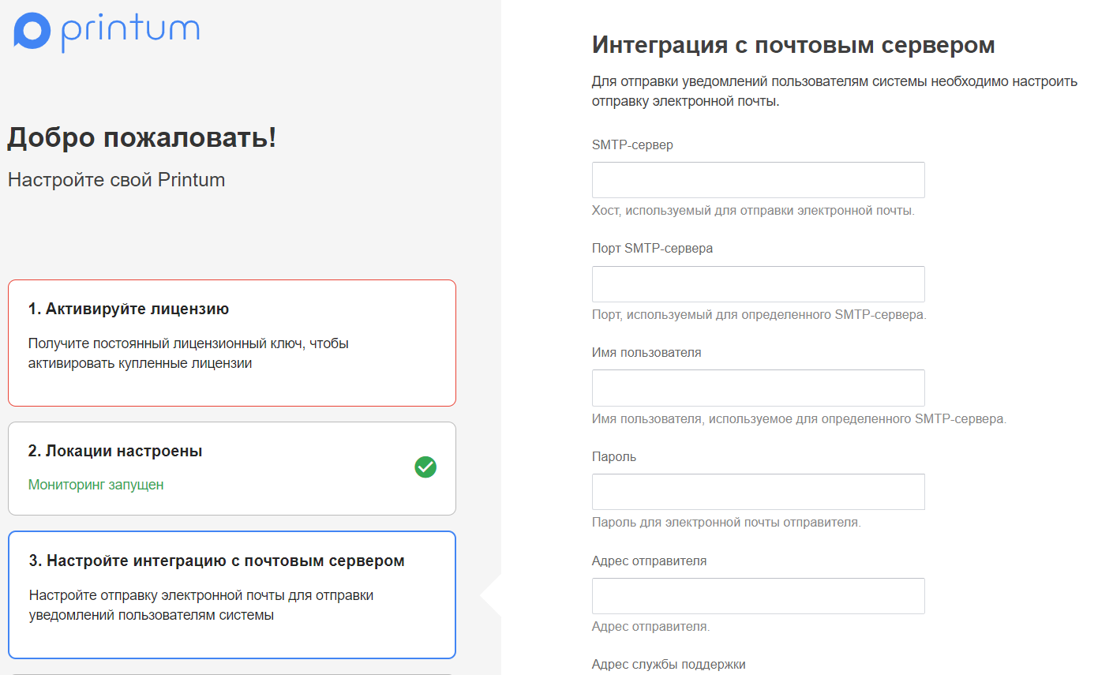
Task: Click the heading Интеграция с почтовым сервером
Action: (793, 45)
